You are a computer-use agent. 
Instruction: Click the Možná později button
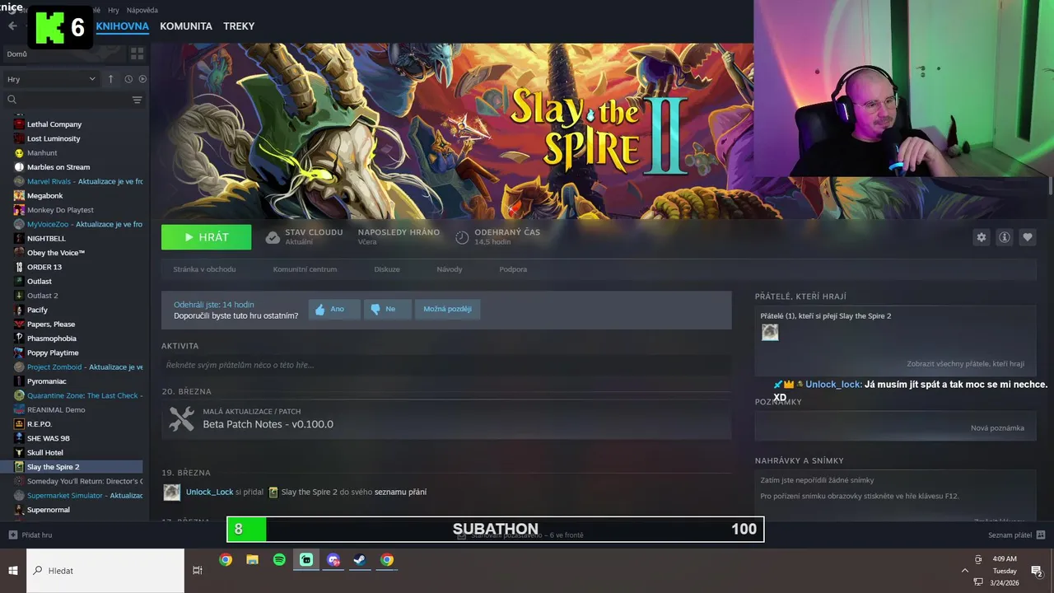click(x=447, y=309)
